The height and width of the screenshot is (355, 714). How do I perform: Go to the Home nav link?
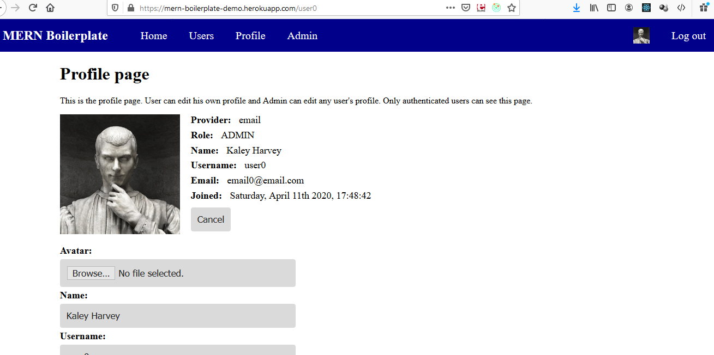(154, 36)
